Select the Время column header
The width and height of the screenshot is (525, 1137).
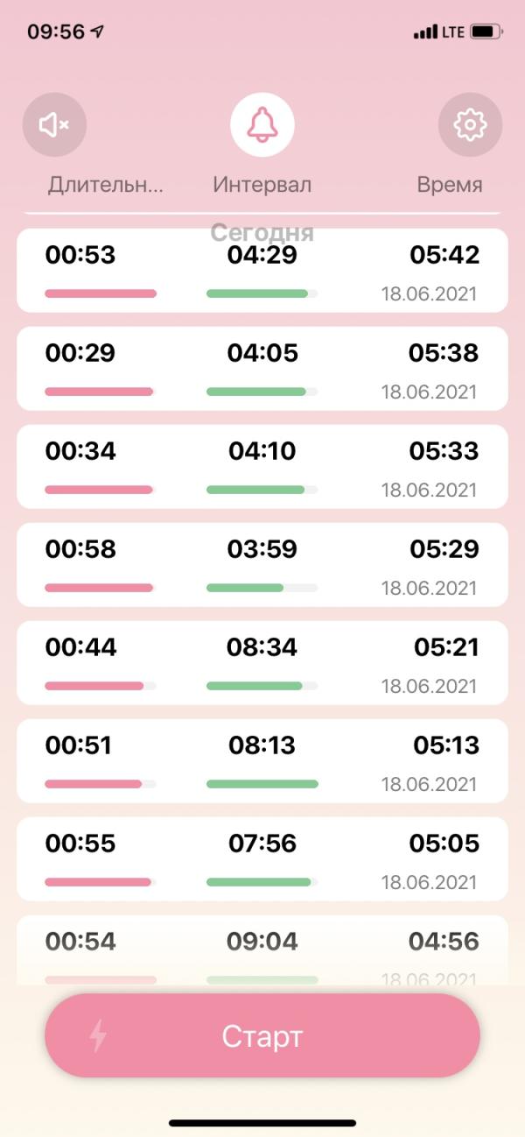[x=450, y=185]
